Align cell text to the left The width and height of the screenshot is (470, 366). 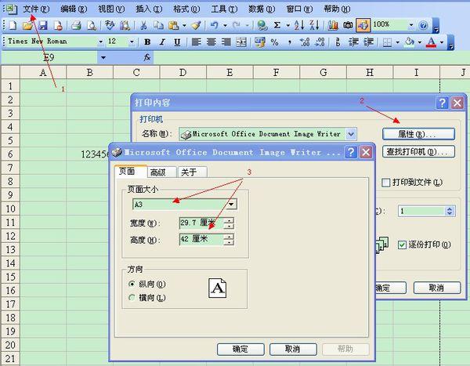(x=196, y=42)
